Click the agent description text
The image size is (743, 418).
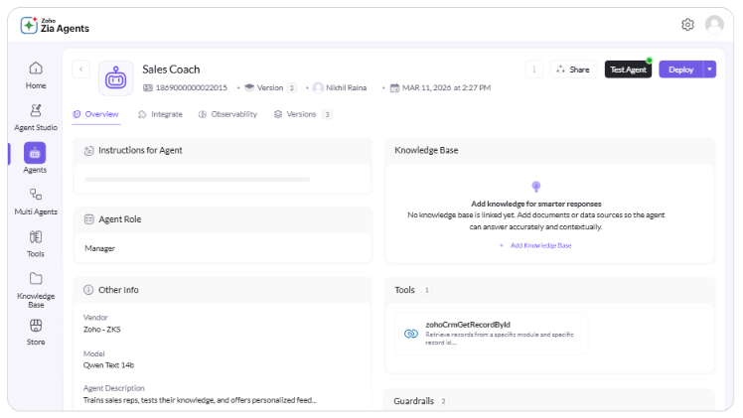[200, 400]
